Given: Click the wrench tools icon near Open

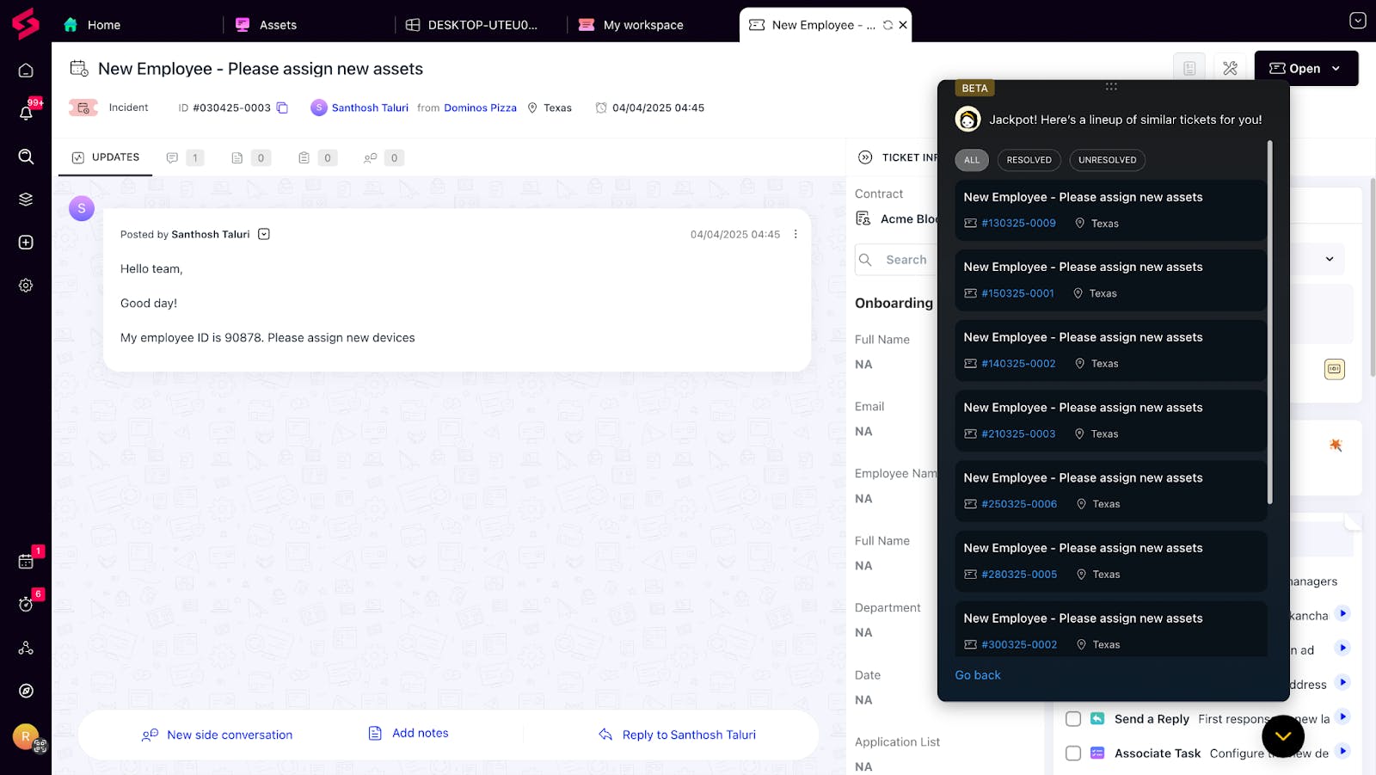Looking at the screenshot, I should (x=1230, y=68).
